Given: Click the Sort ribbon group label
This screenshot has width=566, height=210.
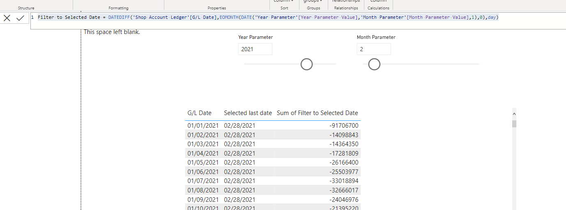Looking at the screenshot, I should coord(284,8).
